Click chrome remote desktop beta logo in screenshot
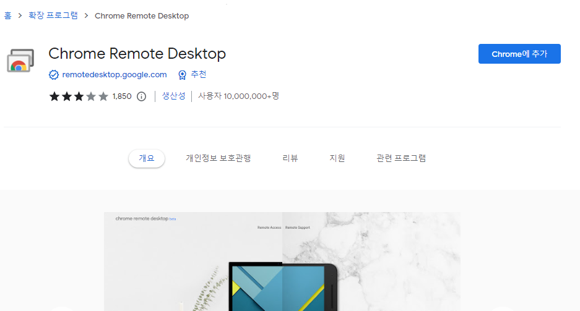The image size is (580, 311). coord(145,219)
